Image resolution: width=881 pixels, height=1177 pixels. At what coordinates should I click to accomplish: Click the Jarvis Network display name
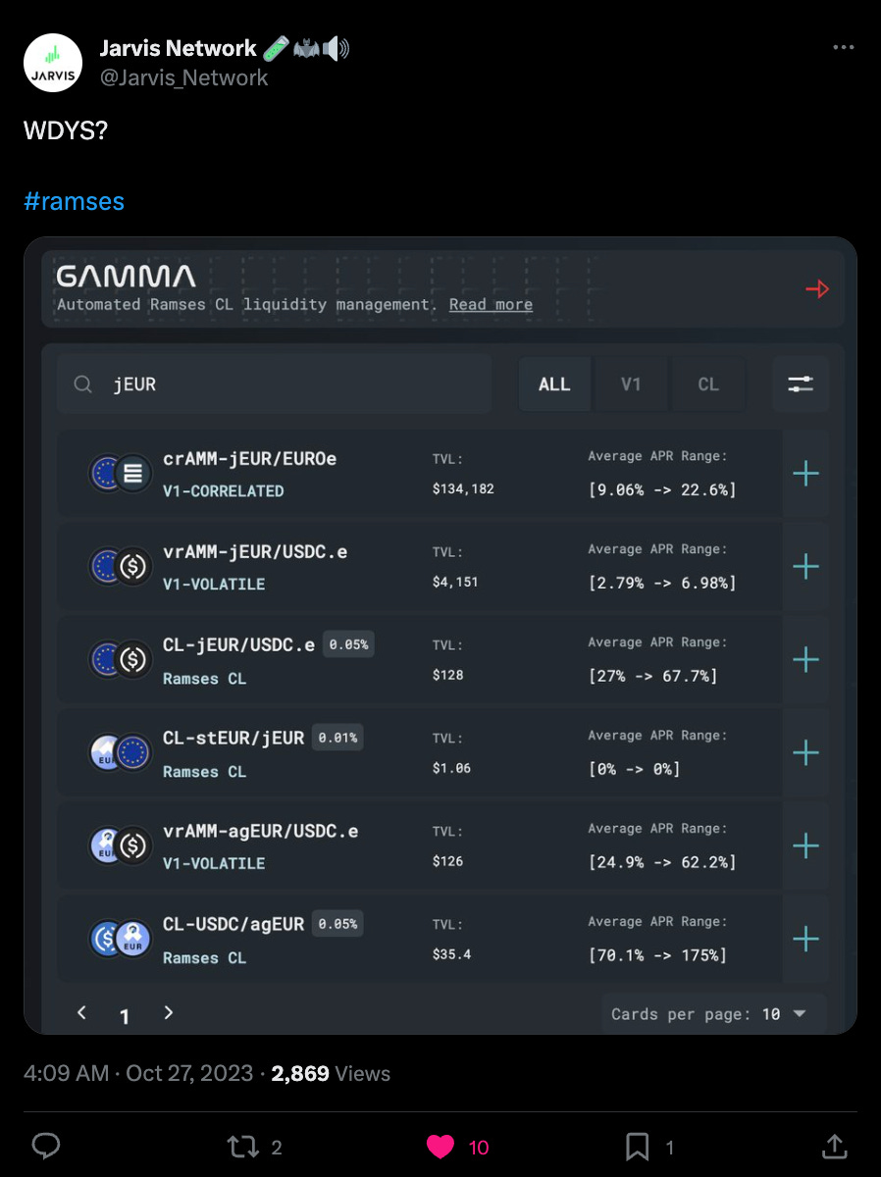(178, 47)
